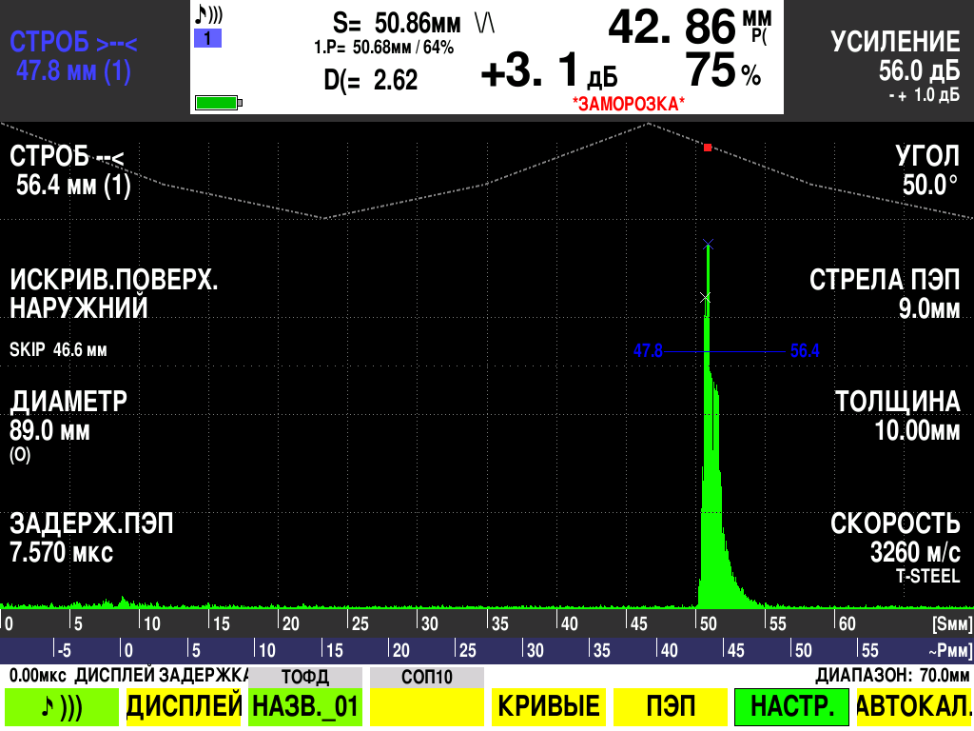Select the red marker on the dashed curve
The width and height of the screenshot is (974, 731).
(x=707, y=148)
